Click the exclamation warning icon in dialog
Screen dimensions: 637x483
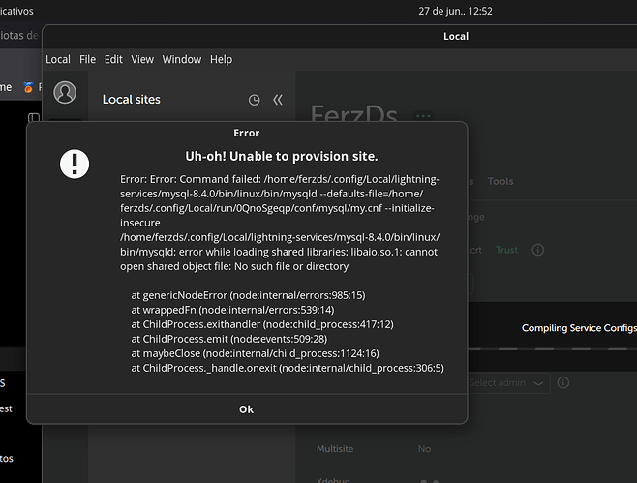pos(75,165)
